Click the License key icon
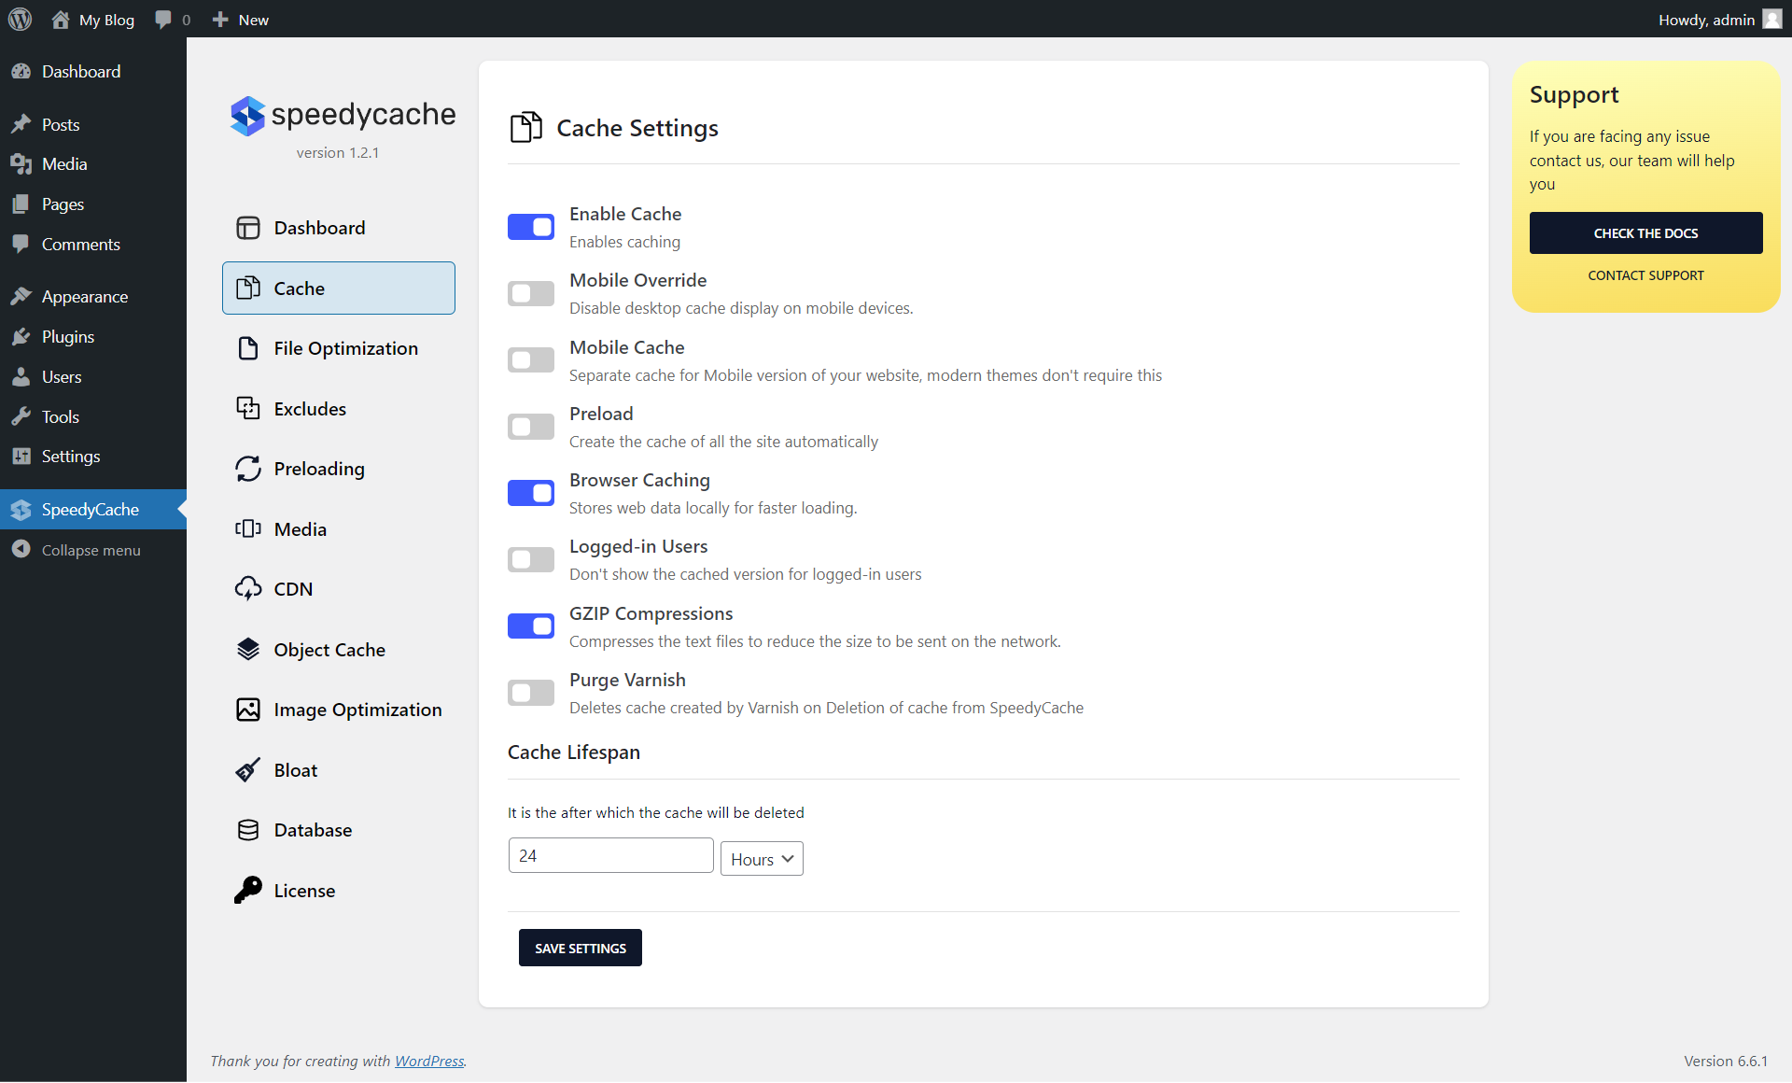This screenshot has width=1792, height=1083. tap(247, 891)
